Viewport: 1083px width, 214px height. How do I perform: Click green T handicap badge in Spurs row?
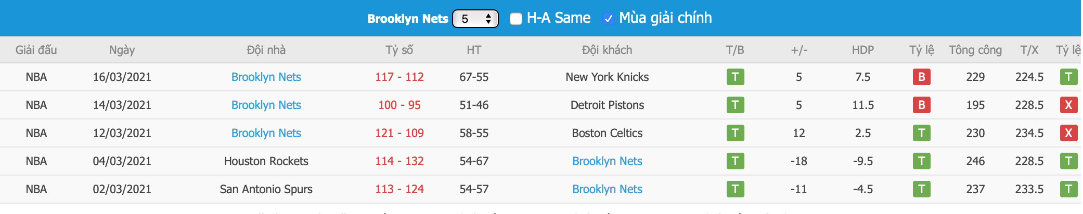pyautogui.click(x=921, y=189)
